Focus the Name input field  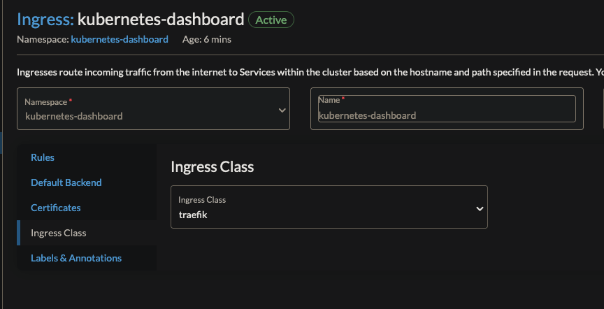coord(447,115)
